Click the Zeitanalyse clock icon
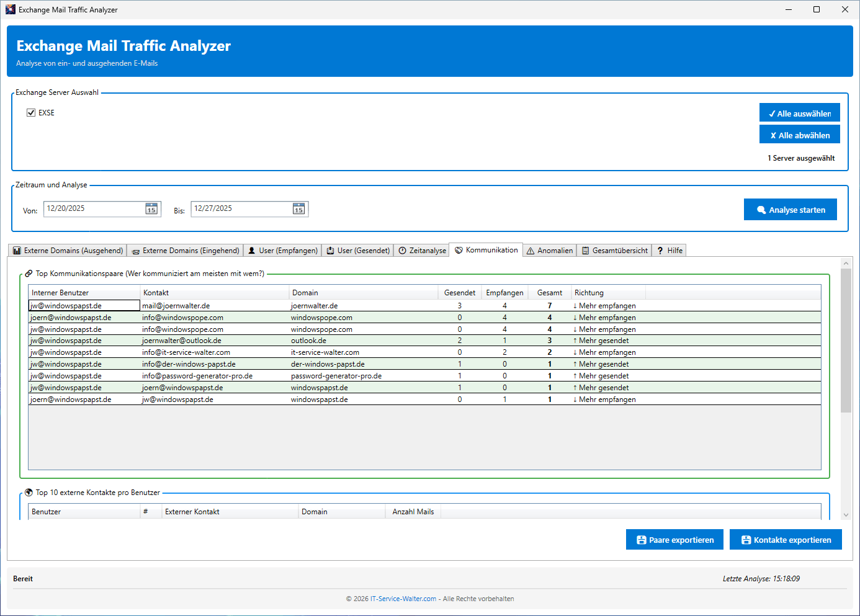 tap(403, 251)
